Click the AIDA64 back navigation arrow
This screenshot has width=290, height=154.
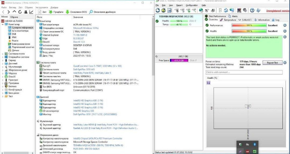click(x=3, y=12)
